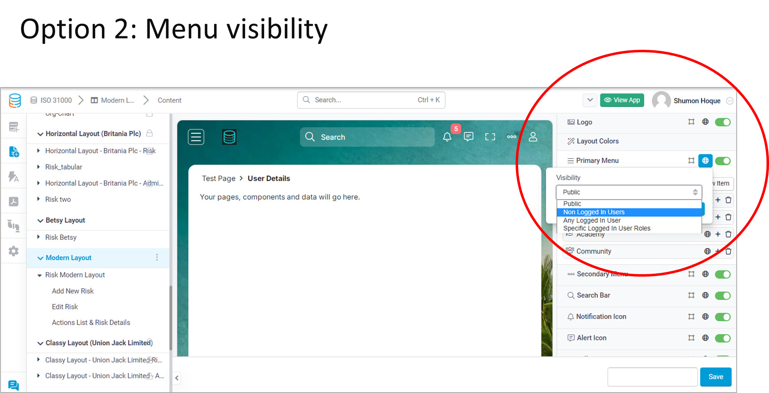Click the Search field in preview header
The width and height of the screenshot is (769, 393).
pos(367,137)
